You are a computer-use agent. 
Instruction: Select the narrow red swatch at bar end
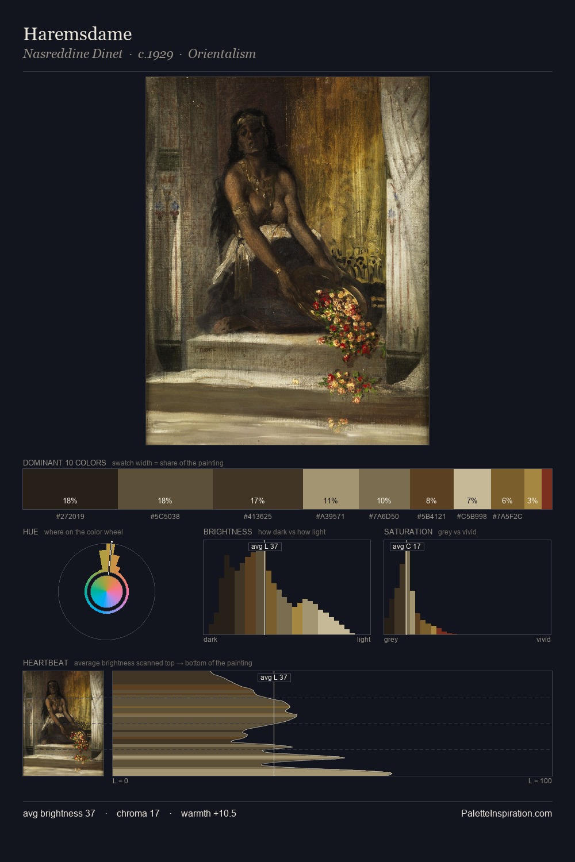click(547, 489)
